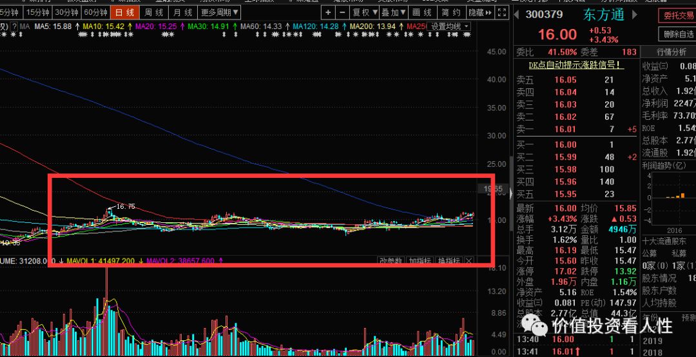
Task: Toggle fullscreen chart view icon
Action: point(502,12)
